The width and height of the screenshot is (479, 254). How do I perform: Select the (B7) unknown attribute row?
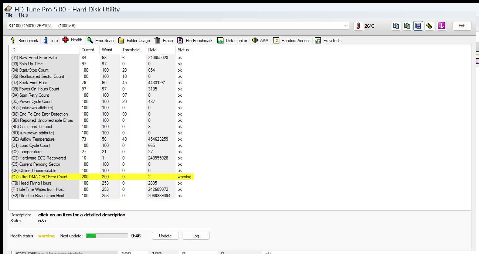click(102, 108)
